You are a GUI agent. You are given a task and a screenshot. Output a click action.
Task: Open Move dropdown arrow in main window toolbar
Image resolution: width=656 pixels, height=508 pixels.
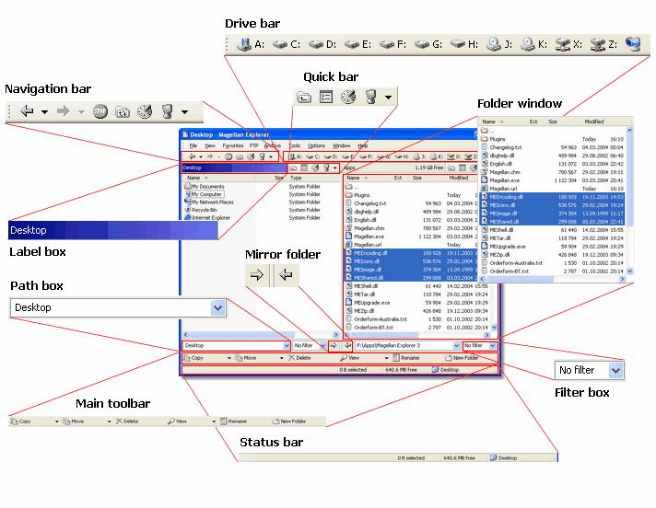tap(282, 358)
